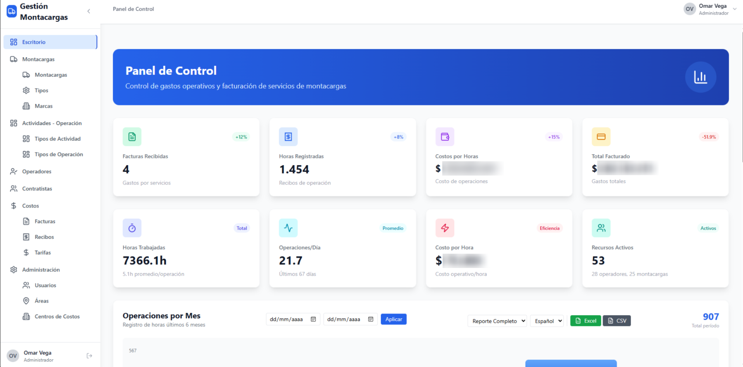This screenshot has height=367, width=743.
Task: Open the Facturas page
Action: pos(26,221)
